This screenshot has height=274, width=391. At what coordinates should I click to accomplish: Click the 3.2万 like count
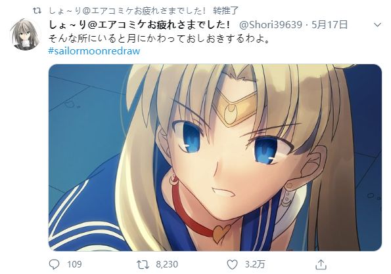click(x=254, y=264)
